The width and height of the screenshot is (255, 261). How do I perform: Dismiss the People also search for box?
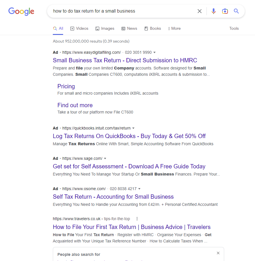pyautogui.click(x=218, y=253)
